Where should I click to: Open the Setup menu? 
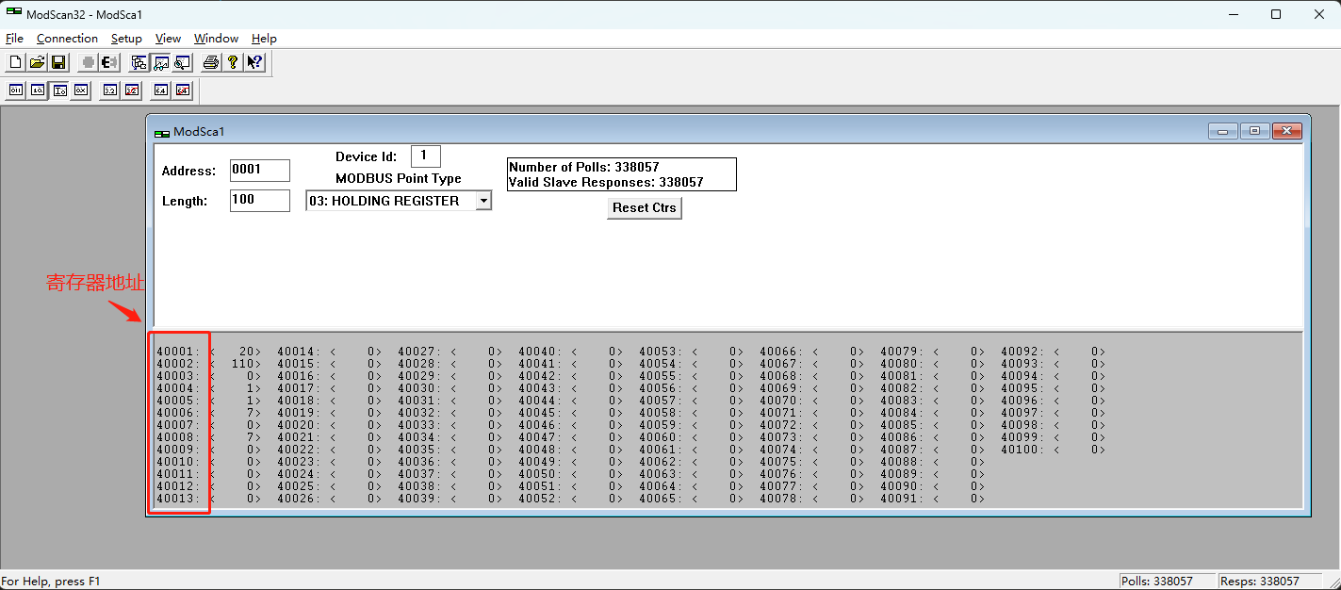click(126, 39)
